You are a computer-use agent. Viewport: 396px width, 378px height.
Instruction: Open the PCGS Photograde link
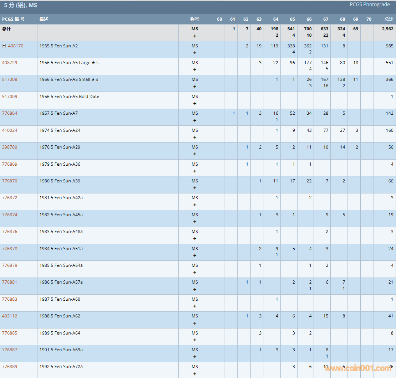tap(369, 5)
